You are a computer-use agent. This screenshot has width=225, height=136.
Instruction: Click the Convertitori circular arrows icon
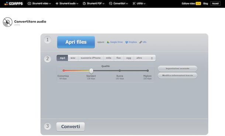coord(111,3)
